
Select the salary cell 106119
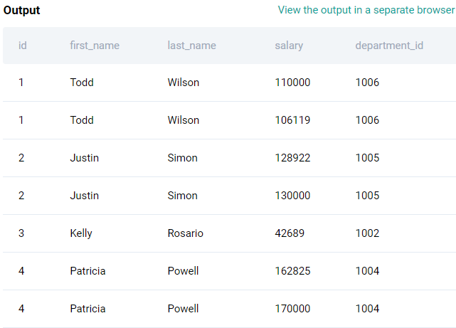[x=293, y=120]
